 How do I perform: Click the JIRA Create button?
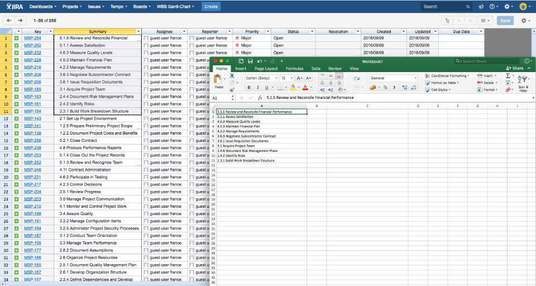pos(211,7)
